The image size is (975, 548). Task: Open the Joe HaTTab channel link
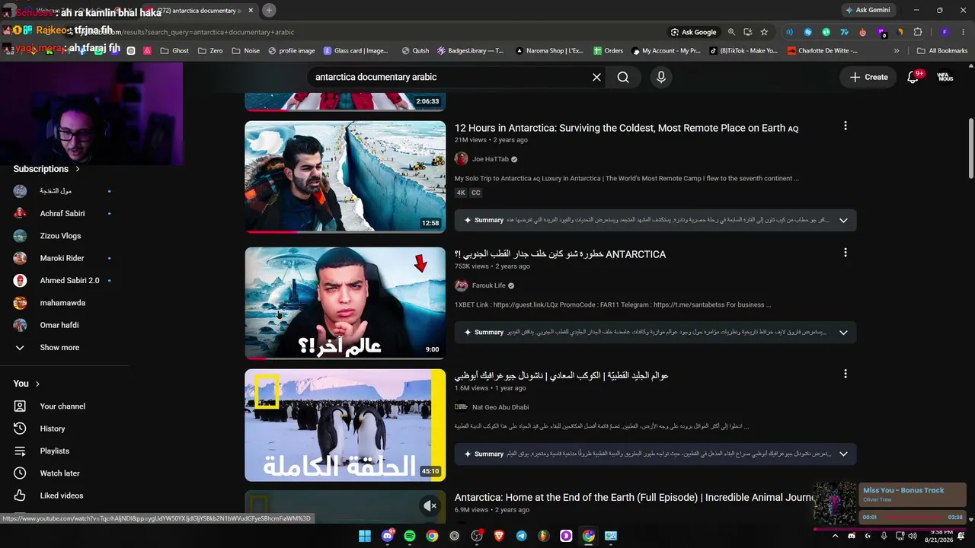click(490, 159)
